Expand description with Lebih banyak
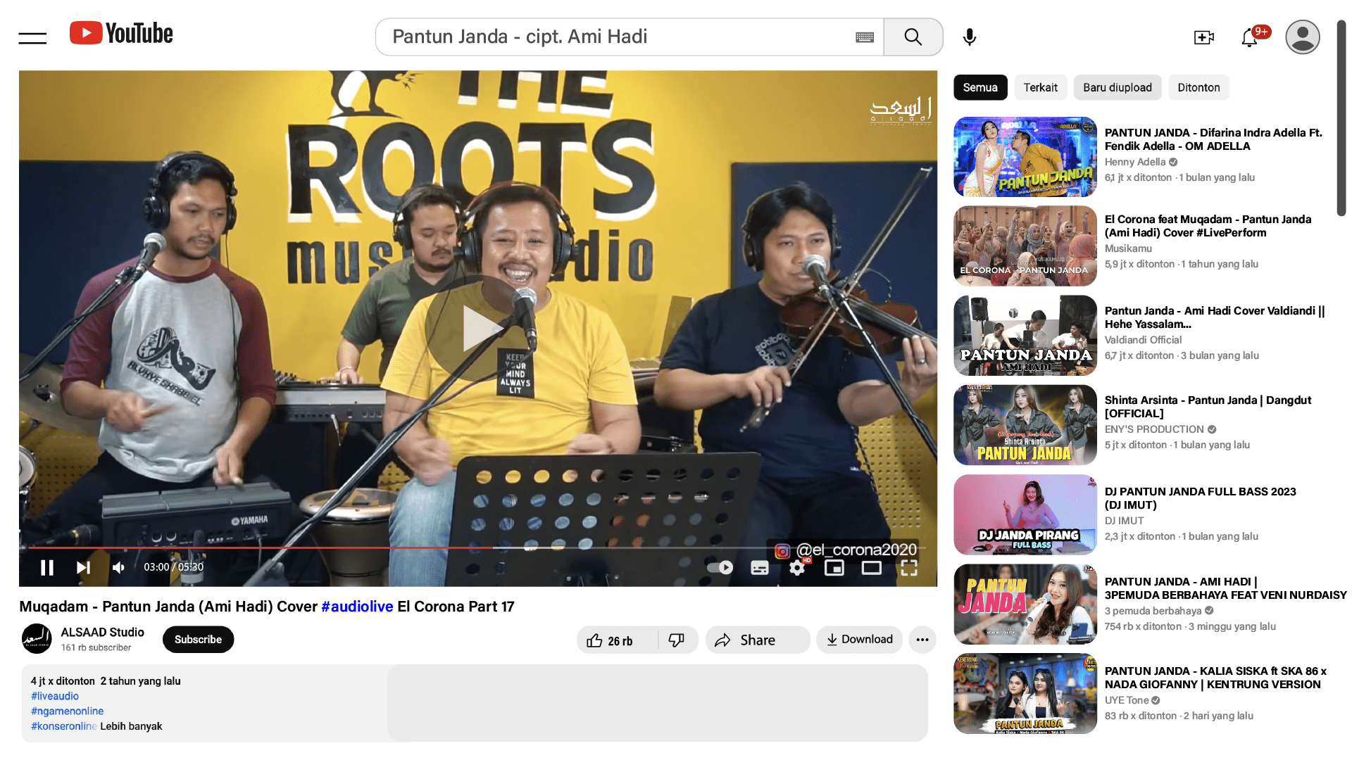 click(131, 726)
